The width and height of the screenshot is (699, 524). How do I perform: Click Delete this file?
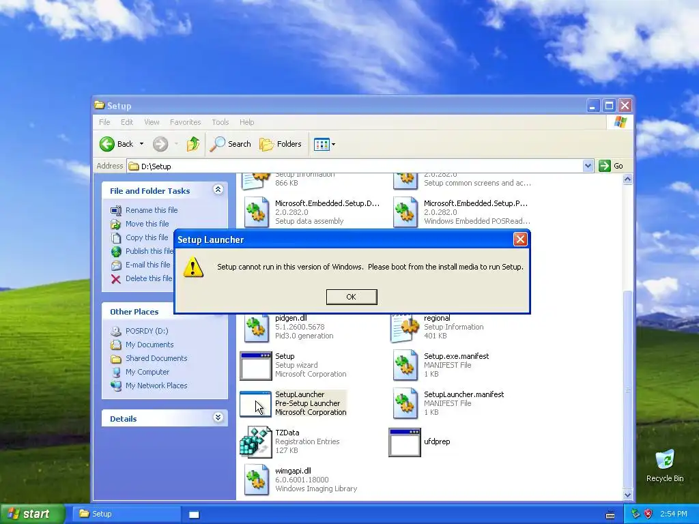tap(148, 278)
